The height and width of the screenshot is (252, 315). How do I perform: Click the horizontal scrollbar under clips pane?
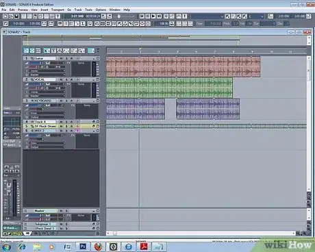[x=201, y=234]
